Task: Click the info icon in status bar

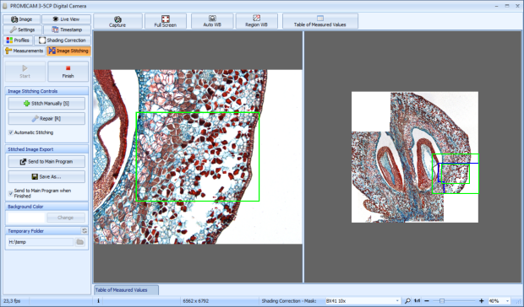Action: 98,300
